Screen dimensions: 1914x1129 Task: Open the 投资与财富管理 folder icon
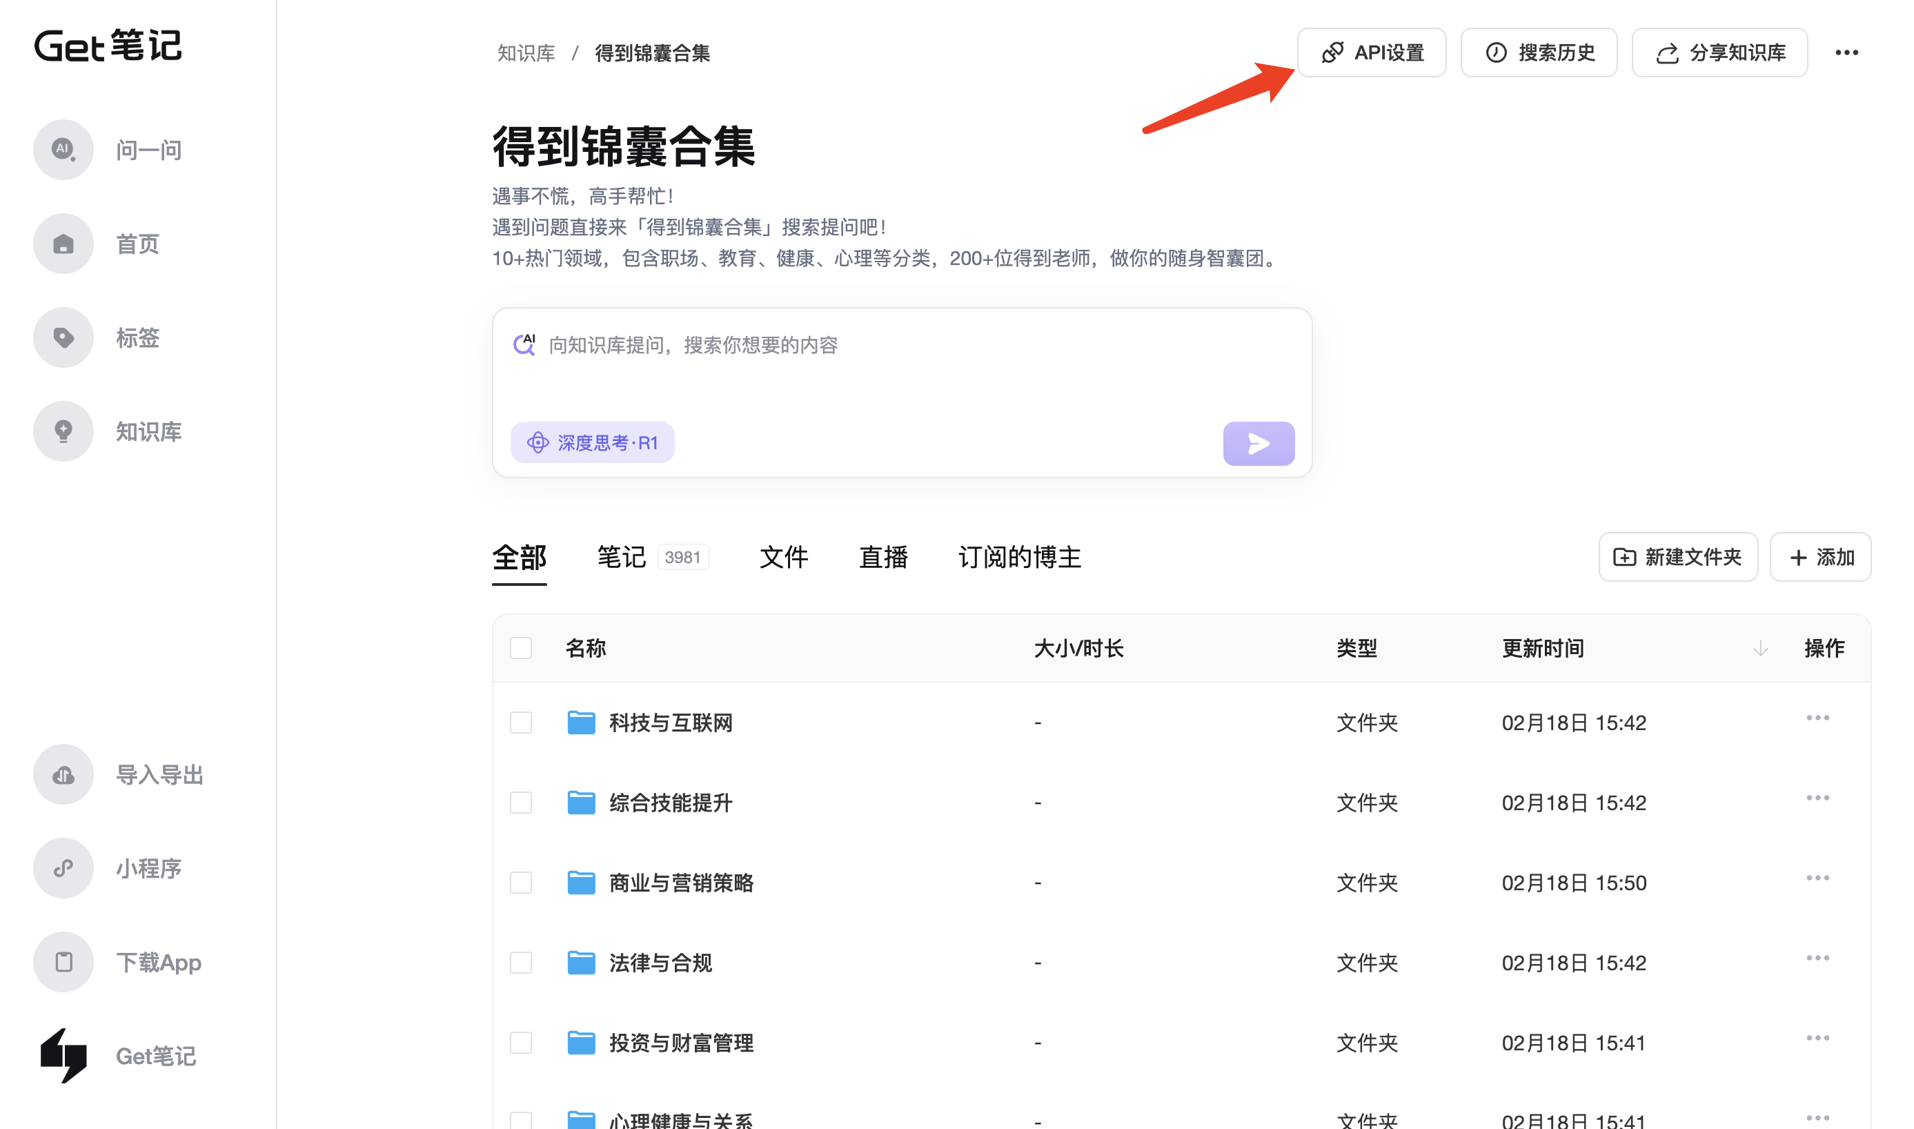(581, 1042)
